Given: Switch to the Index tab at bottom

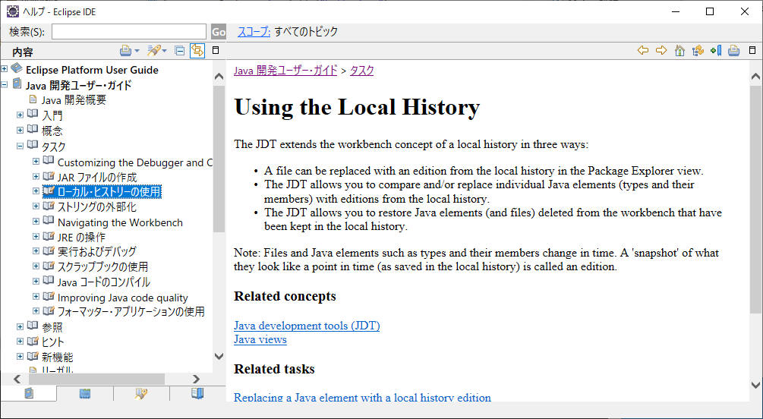Looking at the screenshot, I should coord(85,393).
